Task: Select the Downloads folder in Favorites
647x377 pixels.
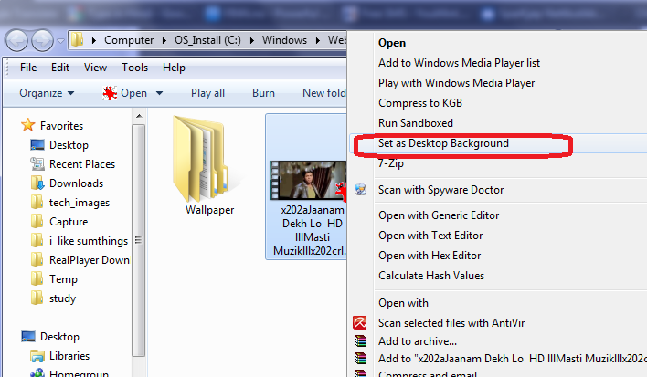Action: [x=76, y=183]
